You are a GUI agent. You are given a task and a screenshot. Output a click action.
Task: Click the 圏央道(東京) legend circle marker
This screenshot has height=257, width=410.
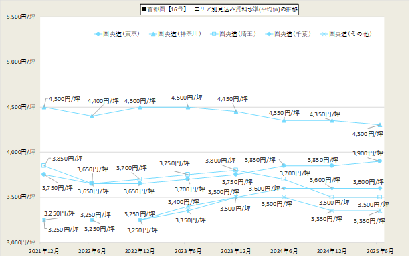click(x=98, y=34)
